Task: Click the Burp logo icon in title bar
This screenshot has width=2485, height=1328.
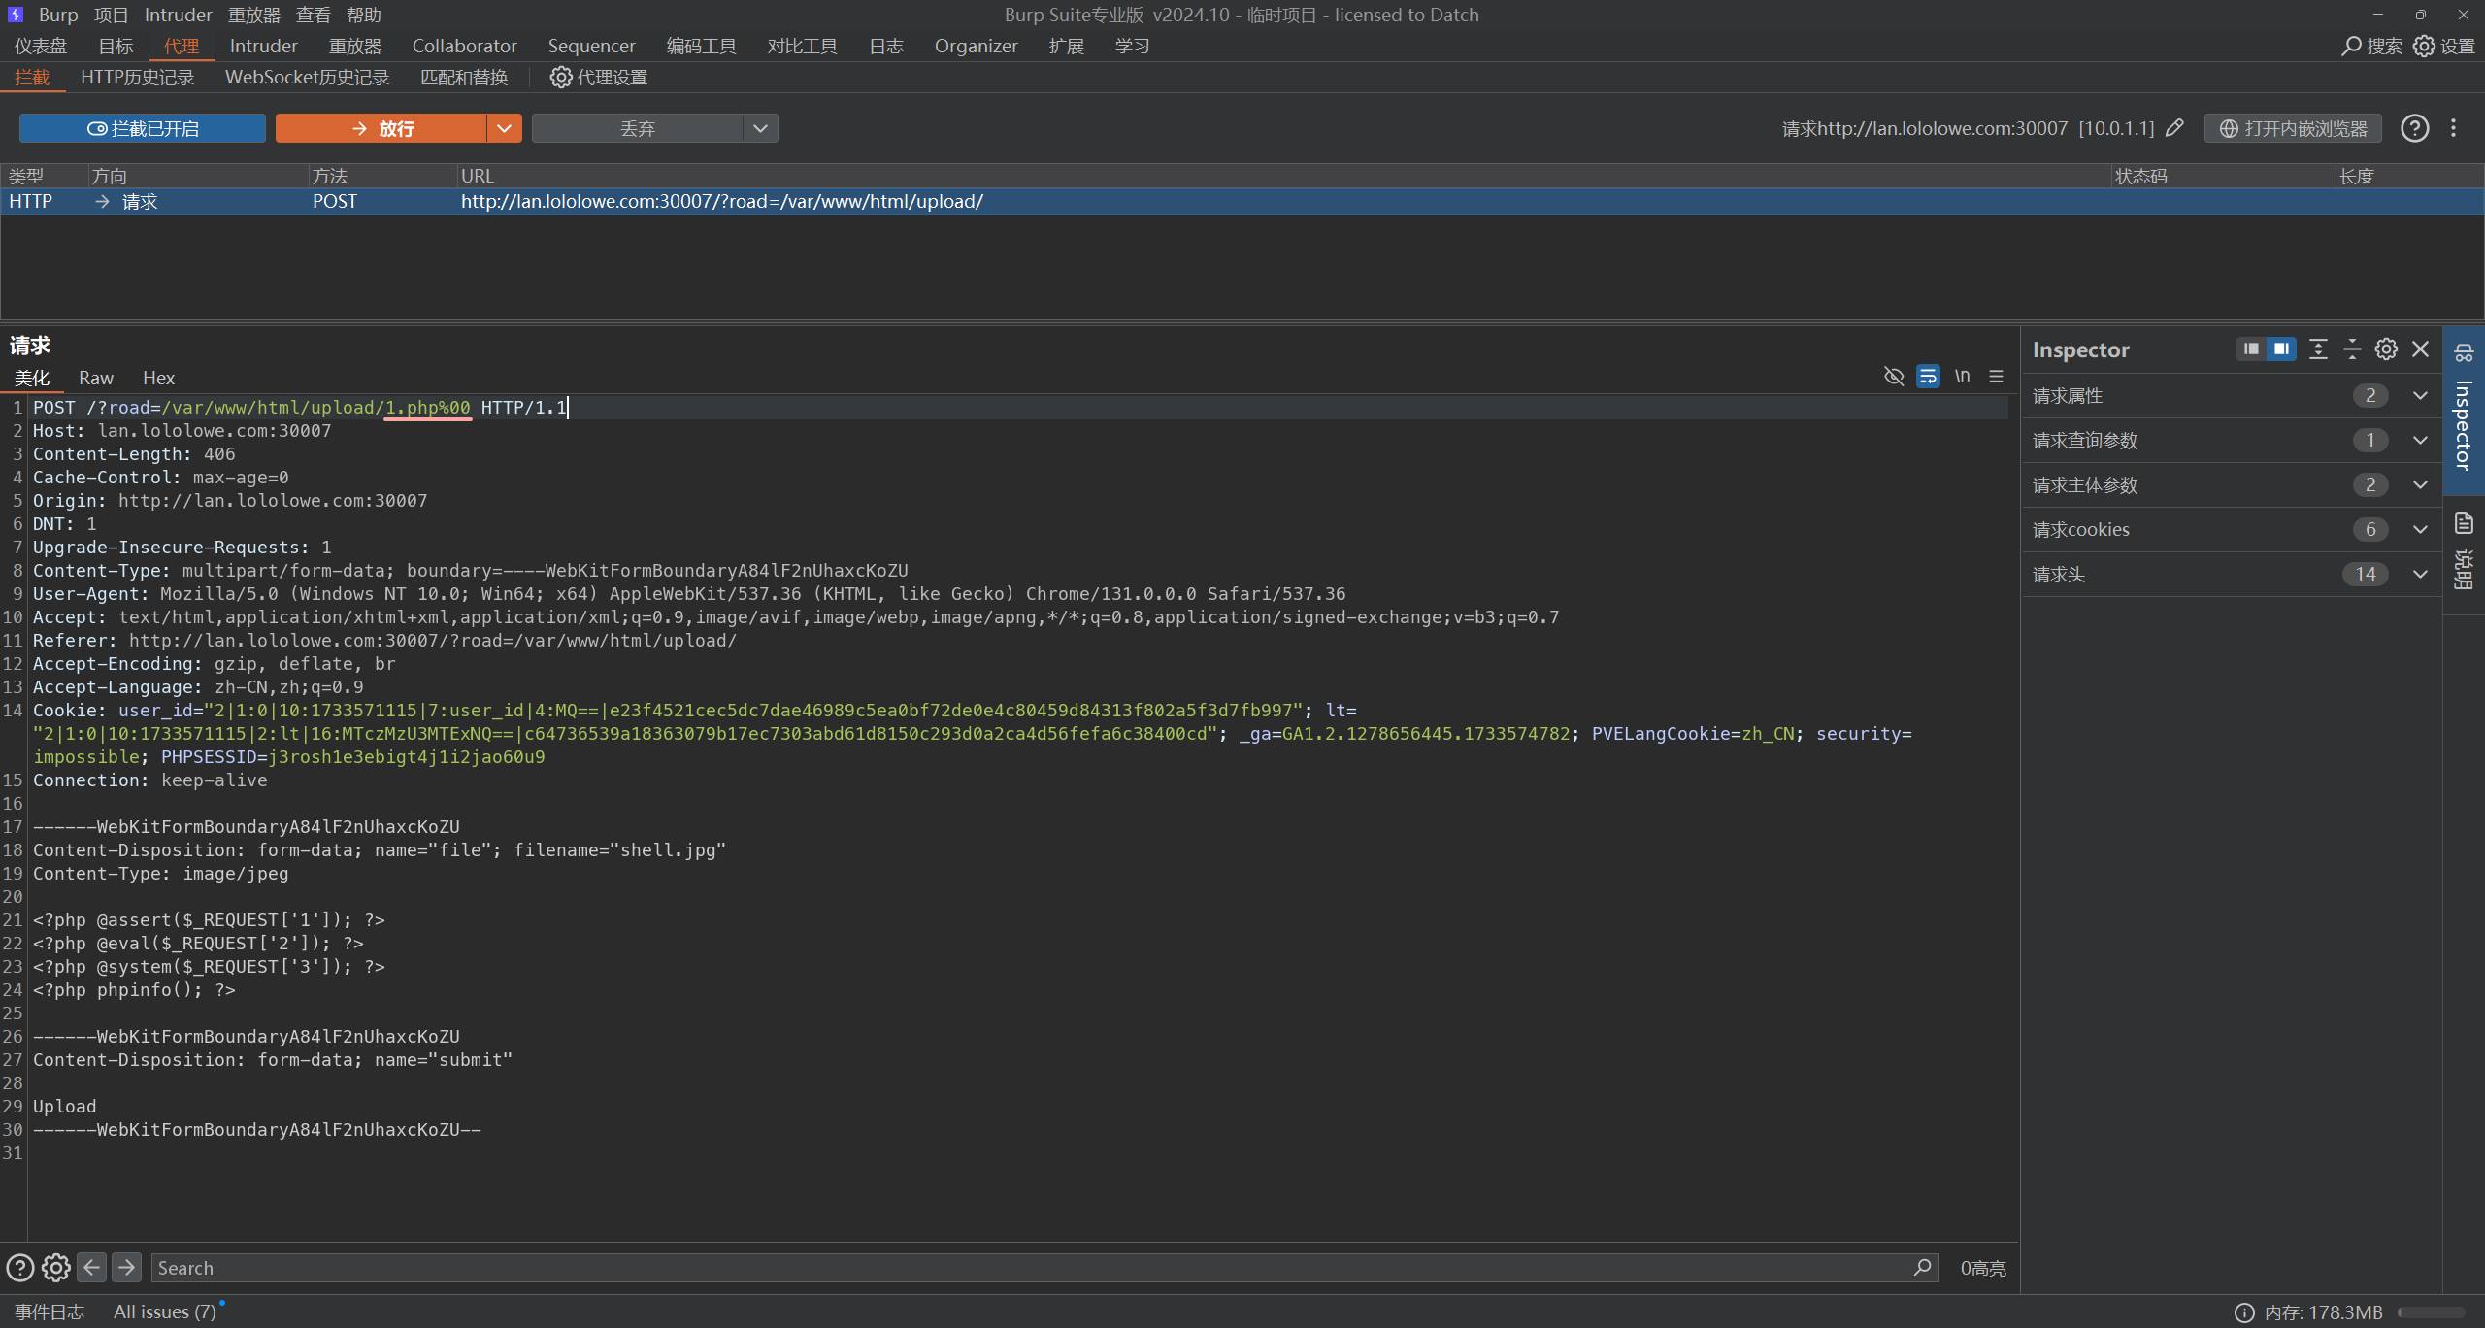Action: 15,15
